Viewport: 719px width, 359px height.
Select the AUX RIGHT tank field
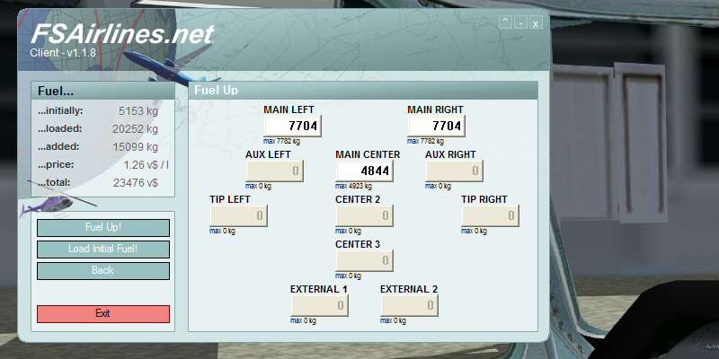pyautogui.click(x=455, y=171)
